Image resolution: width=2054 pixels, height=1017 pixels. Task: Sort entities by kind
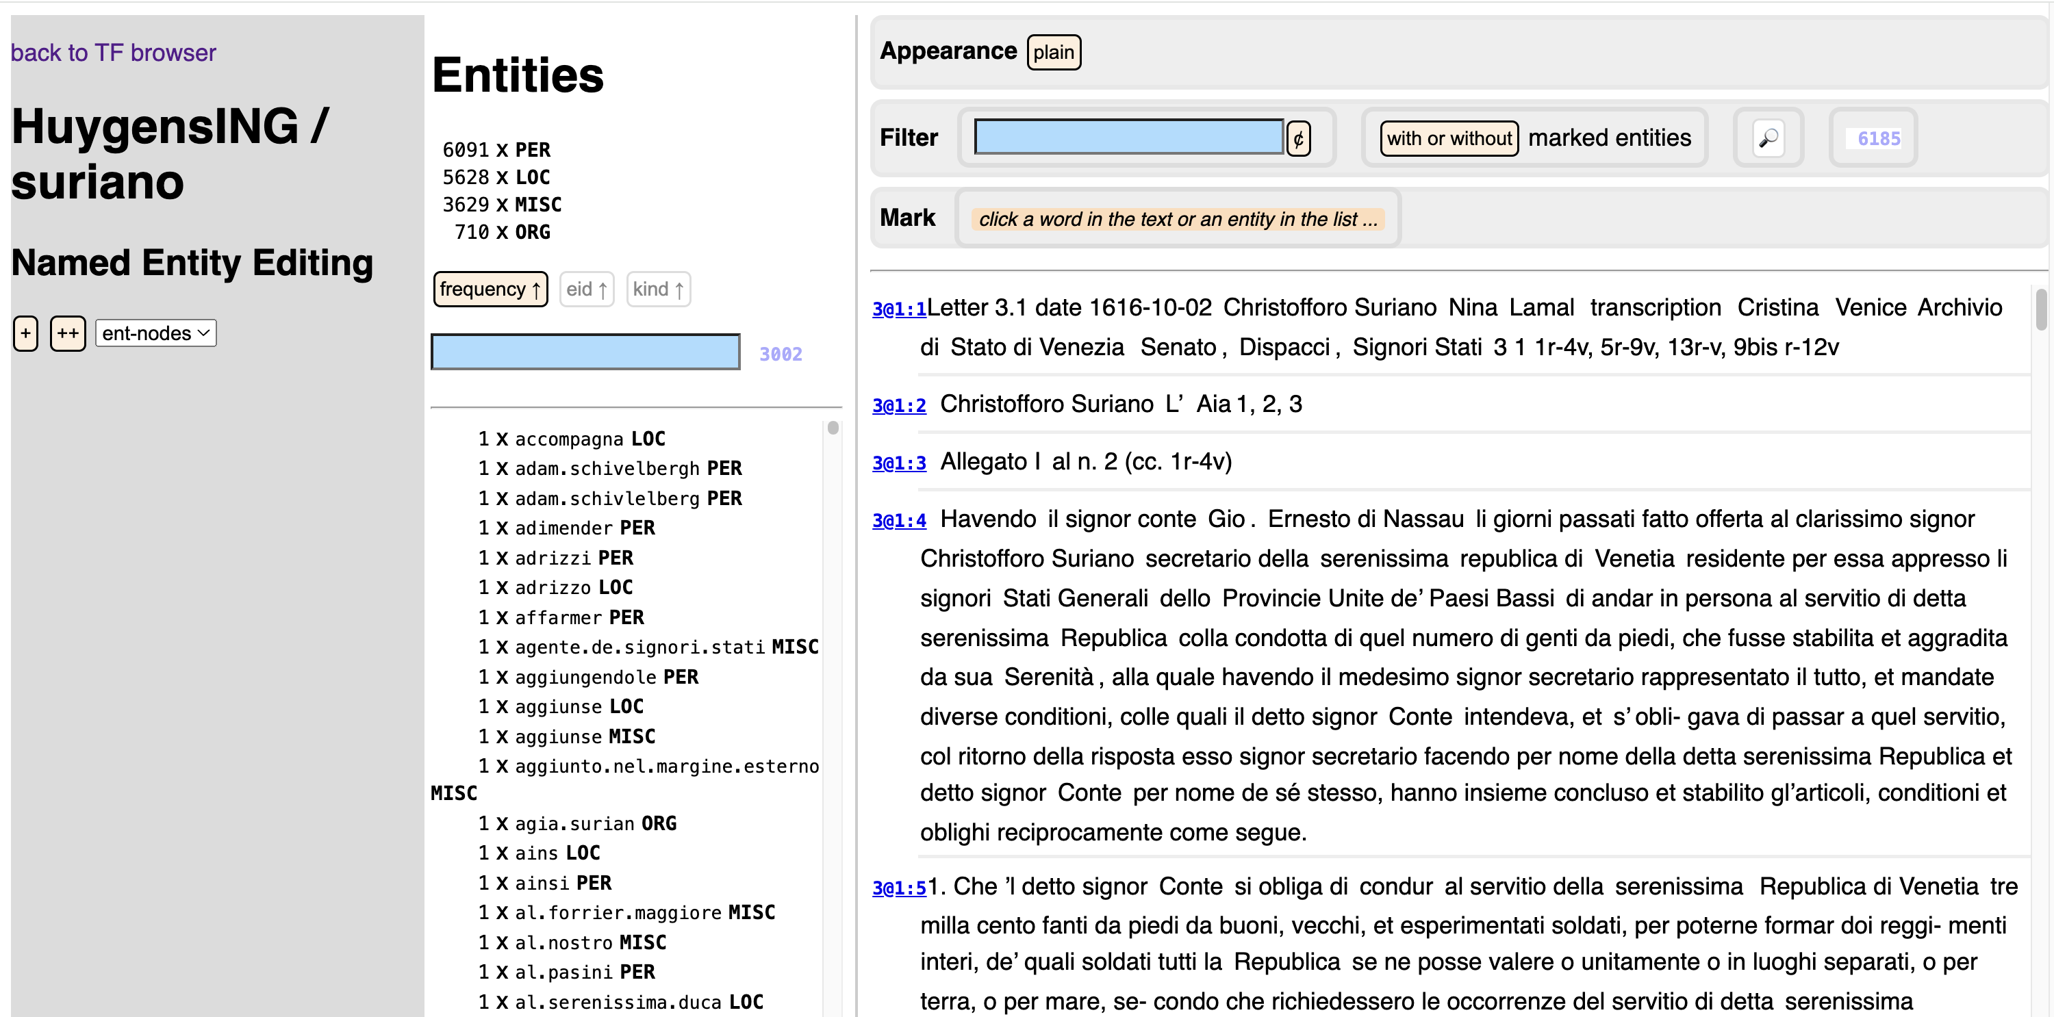point(658,289)
